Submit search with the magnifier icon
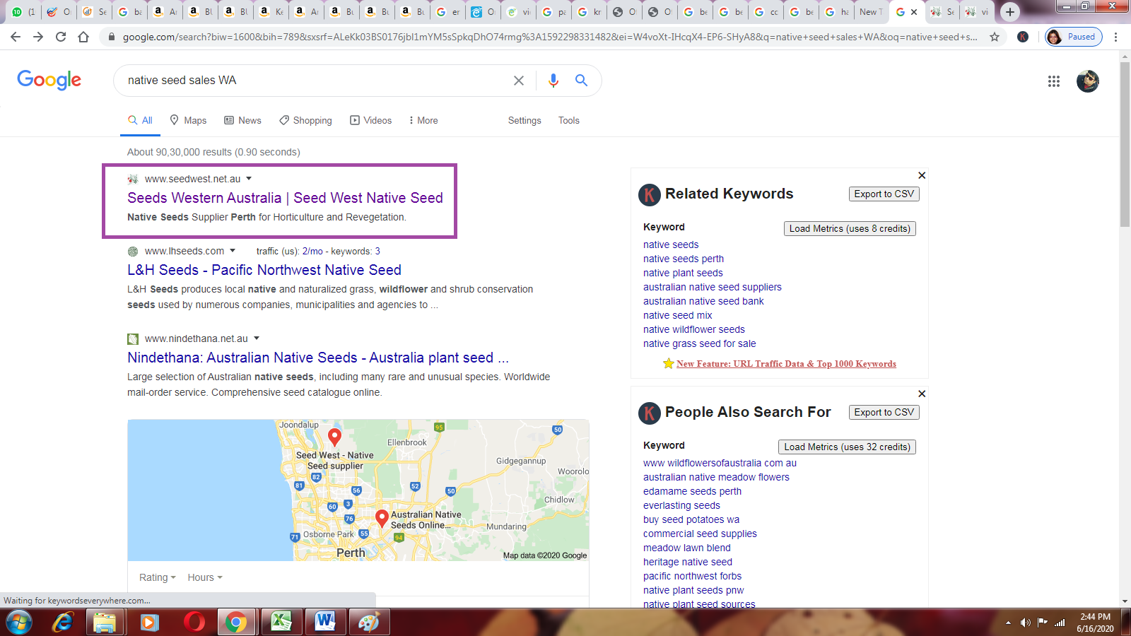The height and width of the screenshot is (636, 1131). [x=581, y=81]
